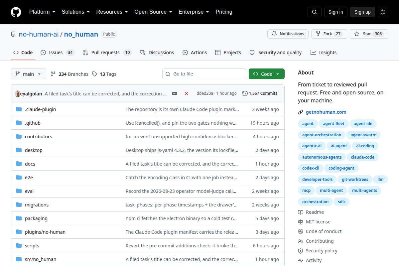Click the .github folder icon
Viewport: 399px width, 266px height.
[x=19, y=123]
